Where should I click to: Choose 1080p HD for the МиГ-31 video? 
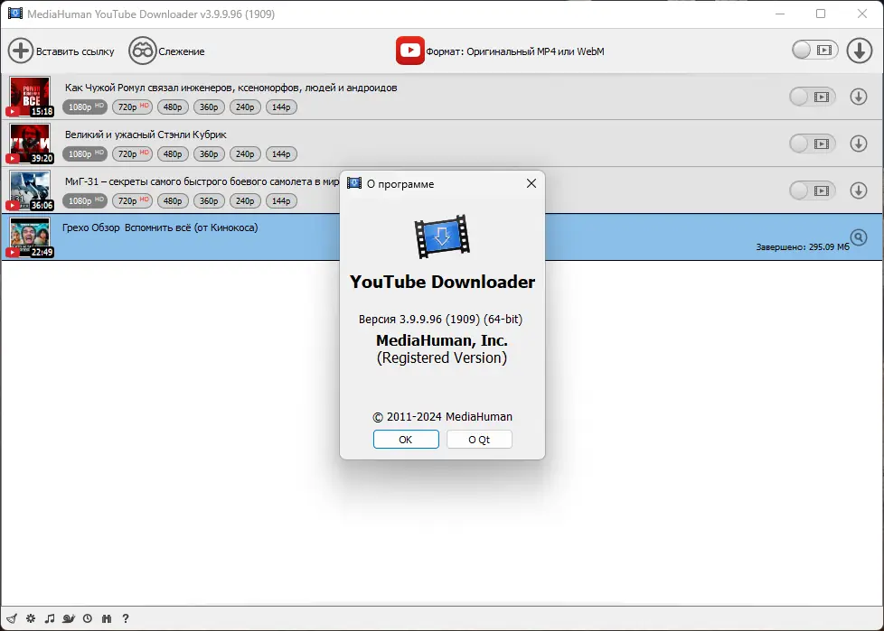(x=84, y=200)
